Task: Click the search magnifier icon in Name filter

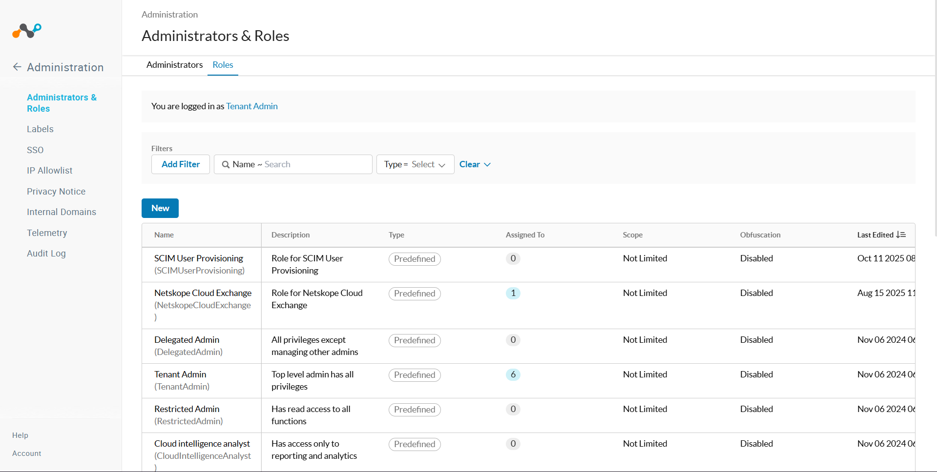Action: coord(226,164)
